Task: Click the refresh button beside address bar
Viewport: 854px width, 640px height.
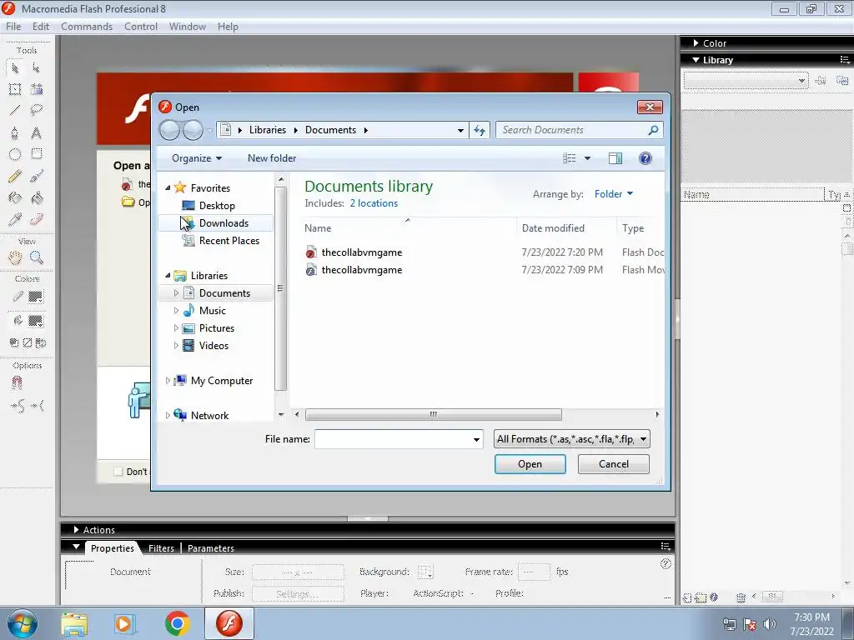Action: click(x=480, y=130)
